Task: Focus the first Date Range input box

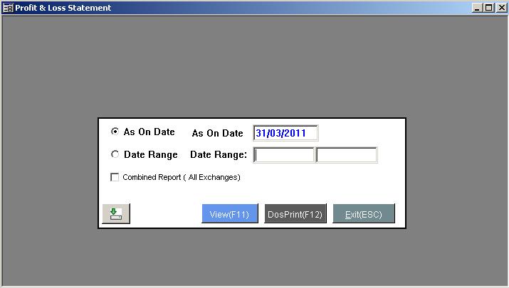Action: [284, 155]
